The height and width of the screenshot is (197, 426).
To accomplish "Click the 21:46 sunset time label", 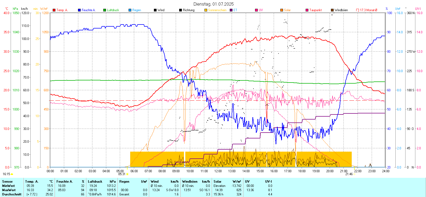I will point(349,174).
